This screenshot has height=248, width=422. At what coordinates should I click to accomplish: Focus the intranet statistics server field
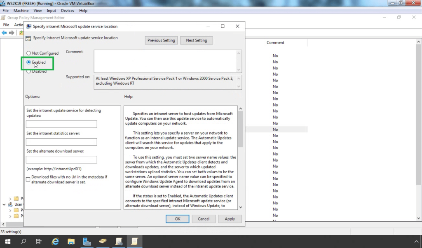[x=62, y=142]
